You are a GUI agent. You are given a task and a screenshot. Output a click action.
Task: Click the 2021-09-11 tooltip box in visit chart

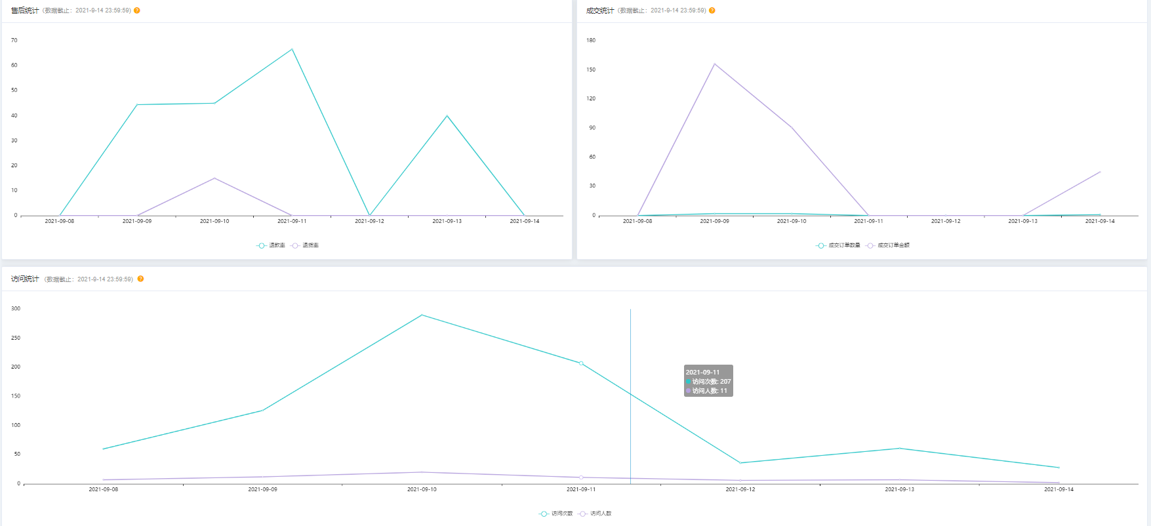click(708, 381)
